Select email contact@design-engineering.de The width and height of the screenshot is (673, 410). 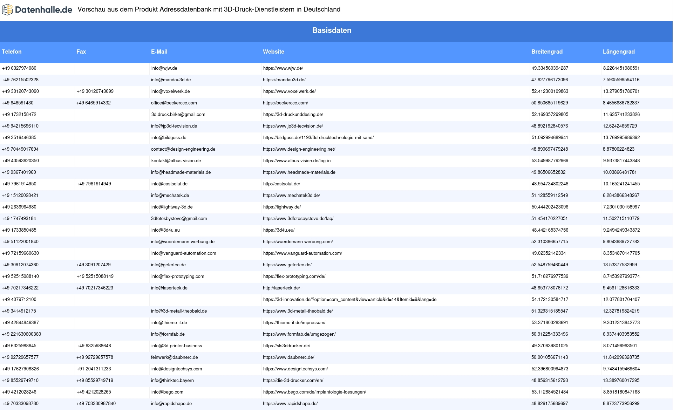click(183, 149)
